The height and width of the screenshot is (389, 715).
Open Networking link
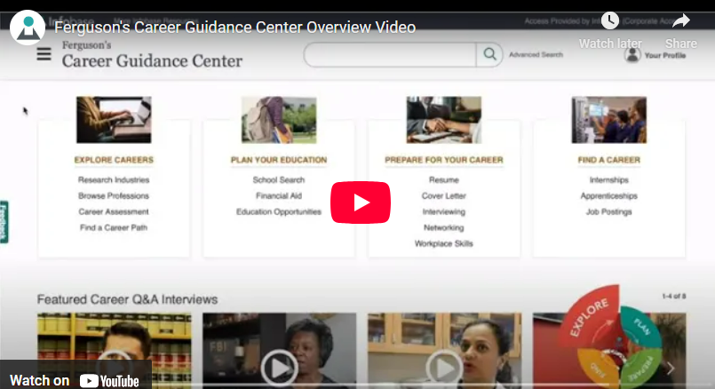[x=444, y=227]
